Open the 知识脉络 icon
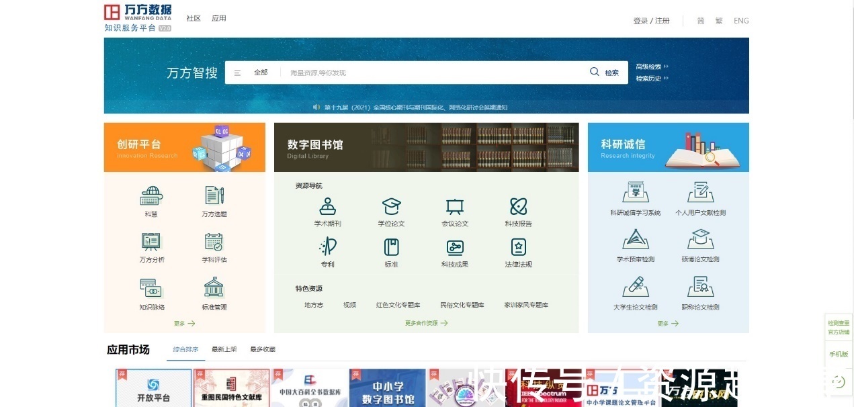Viewport: 854px width, 407px height. (x=152, y=288)
